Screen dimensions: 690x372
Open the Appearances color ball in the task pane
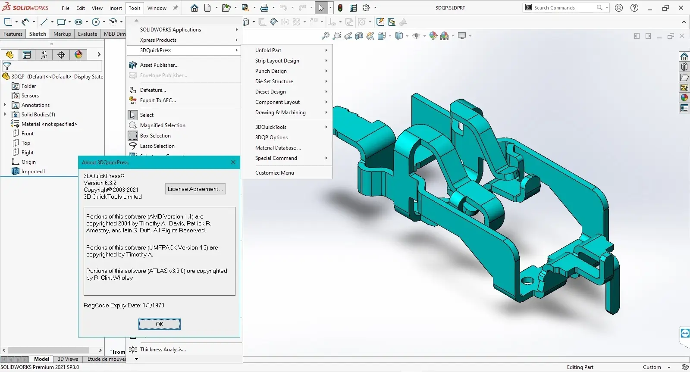[684, 98]
